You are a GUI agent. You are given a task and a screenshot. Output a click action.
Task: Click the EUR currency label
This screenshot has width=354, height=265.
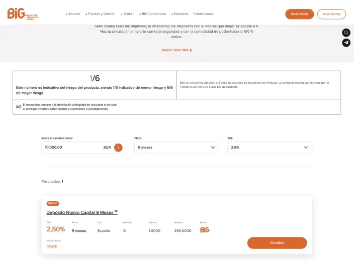tap(107, 148)
